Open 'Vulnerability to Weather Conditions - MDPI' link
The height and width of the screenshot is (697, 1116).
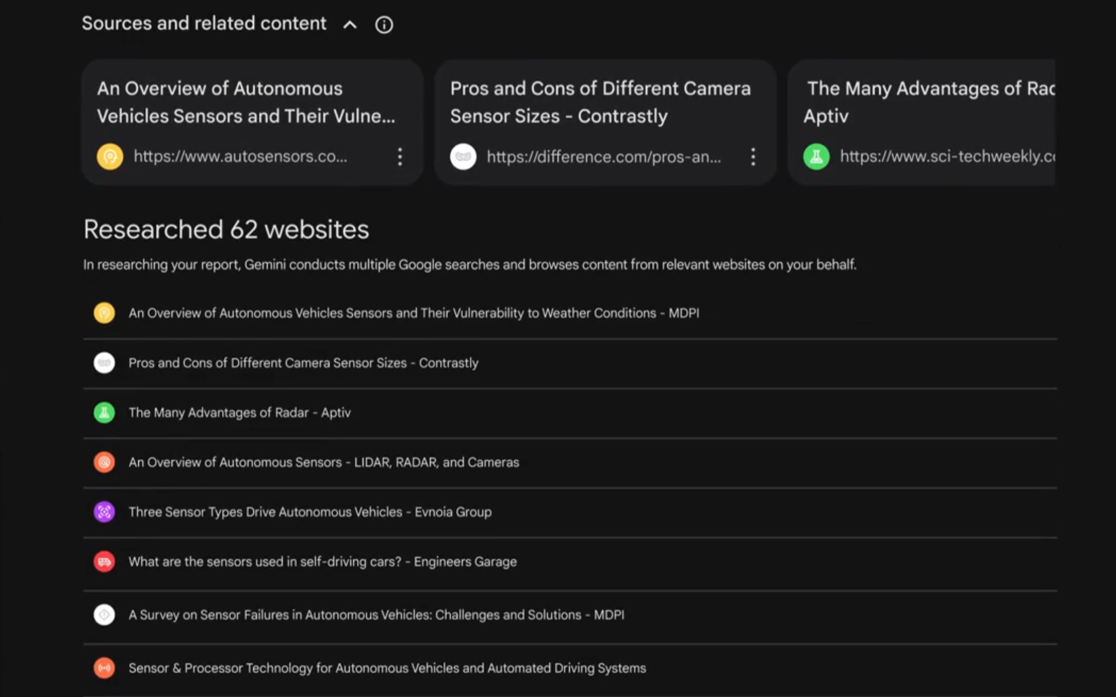pyautogui.click(x=414, y=313)
